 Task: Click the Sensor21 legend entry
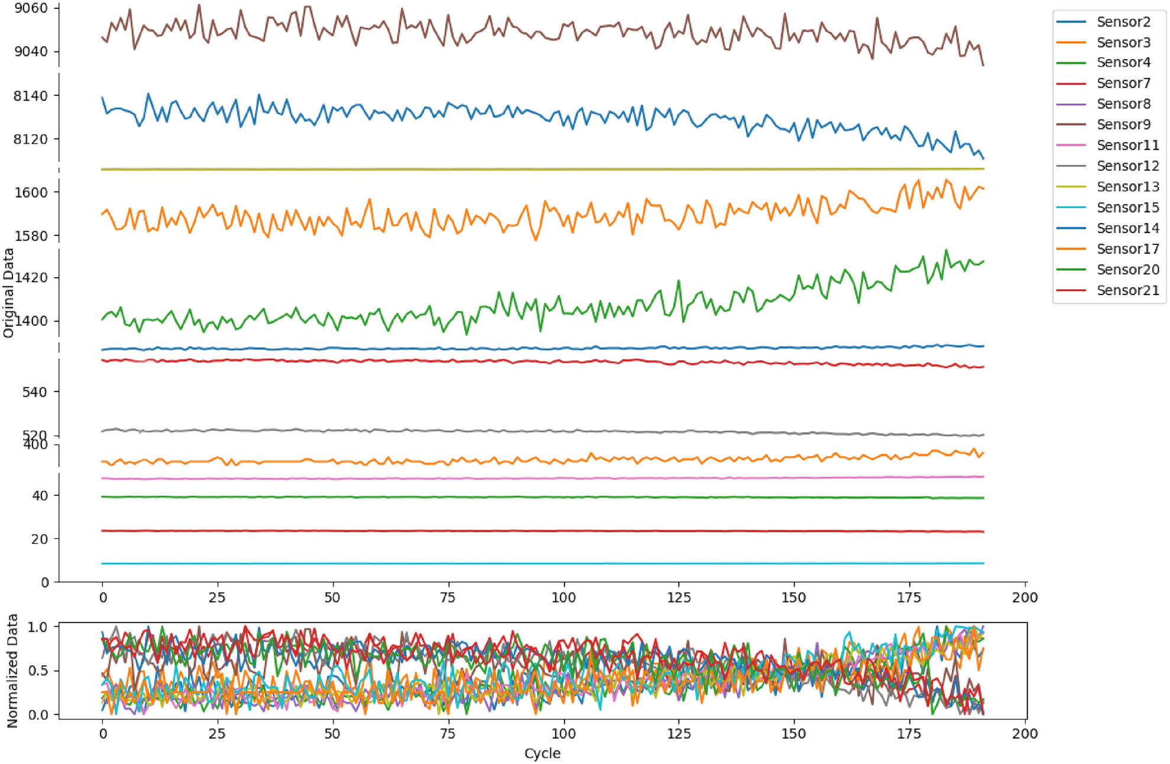1127,290
